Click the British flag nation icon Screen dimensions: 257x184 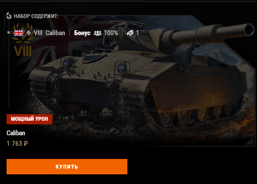click(18, 33)
